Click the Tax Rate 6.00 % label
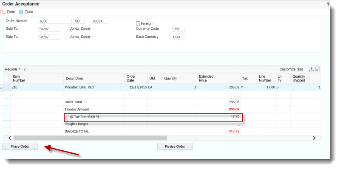Image resolution: width=340 pixels, height=169 pixels. click(x=85, y=117)
